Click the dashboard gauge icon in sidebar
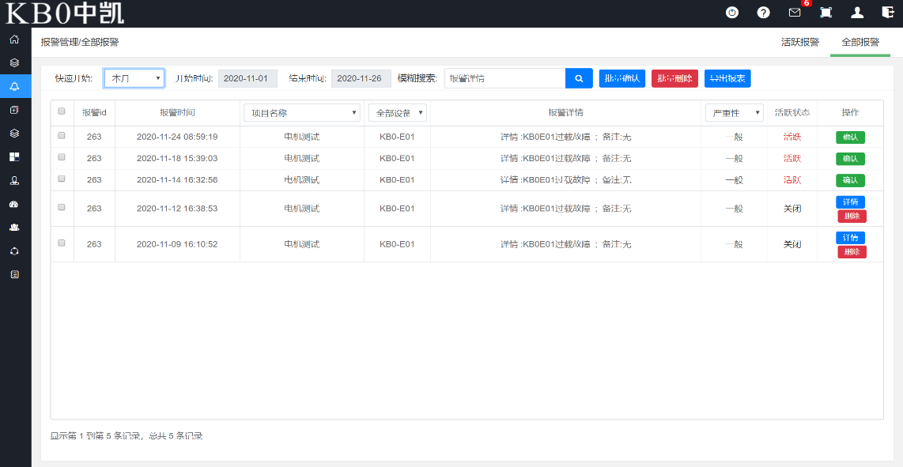The image size is (903, 467). (14, 204)
